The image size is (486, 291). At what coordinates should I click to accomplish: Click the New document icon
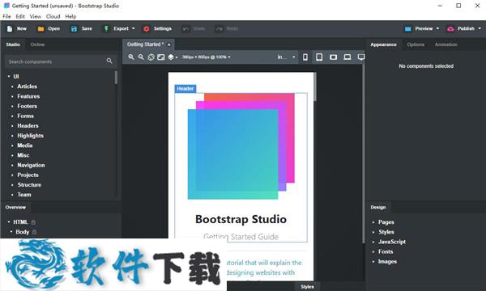pyautogui.click(x=10, y=29)
